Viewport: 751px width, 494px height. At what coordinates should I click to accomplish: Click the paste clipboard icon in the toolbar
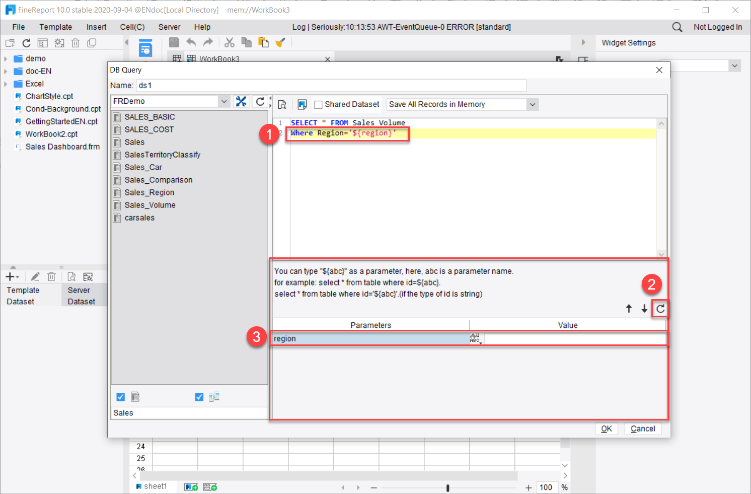tap(263, 43)
